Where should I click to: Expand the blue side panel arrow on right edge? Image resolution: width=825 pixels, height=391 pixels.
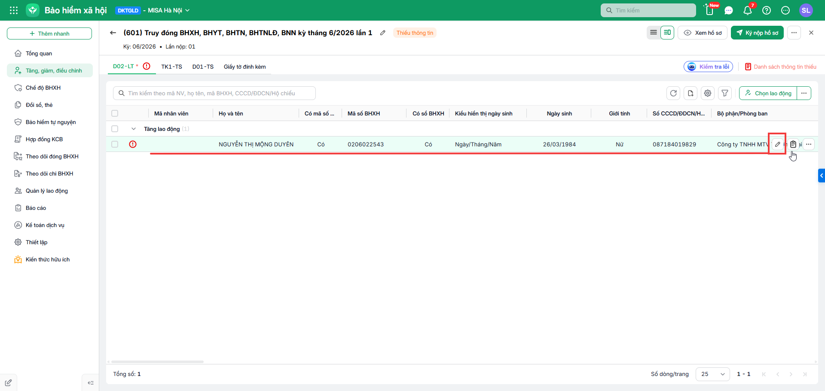(822, 176)
